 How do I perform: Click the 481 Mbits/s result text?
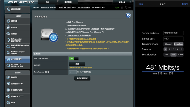[163, 67]
